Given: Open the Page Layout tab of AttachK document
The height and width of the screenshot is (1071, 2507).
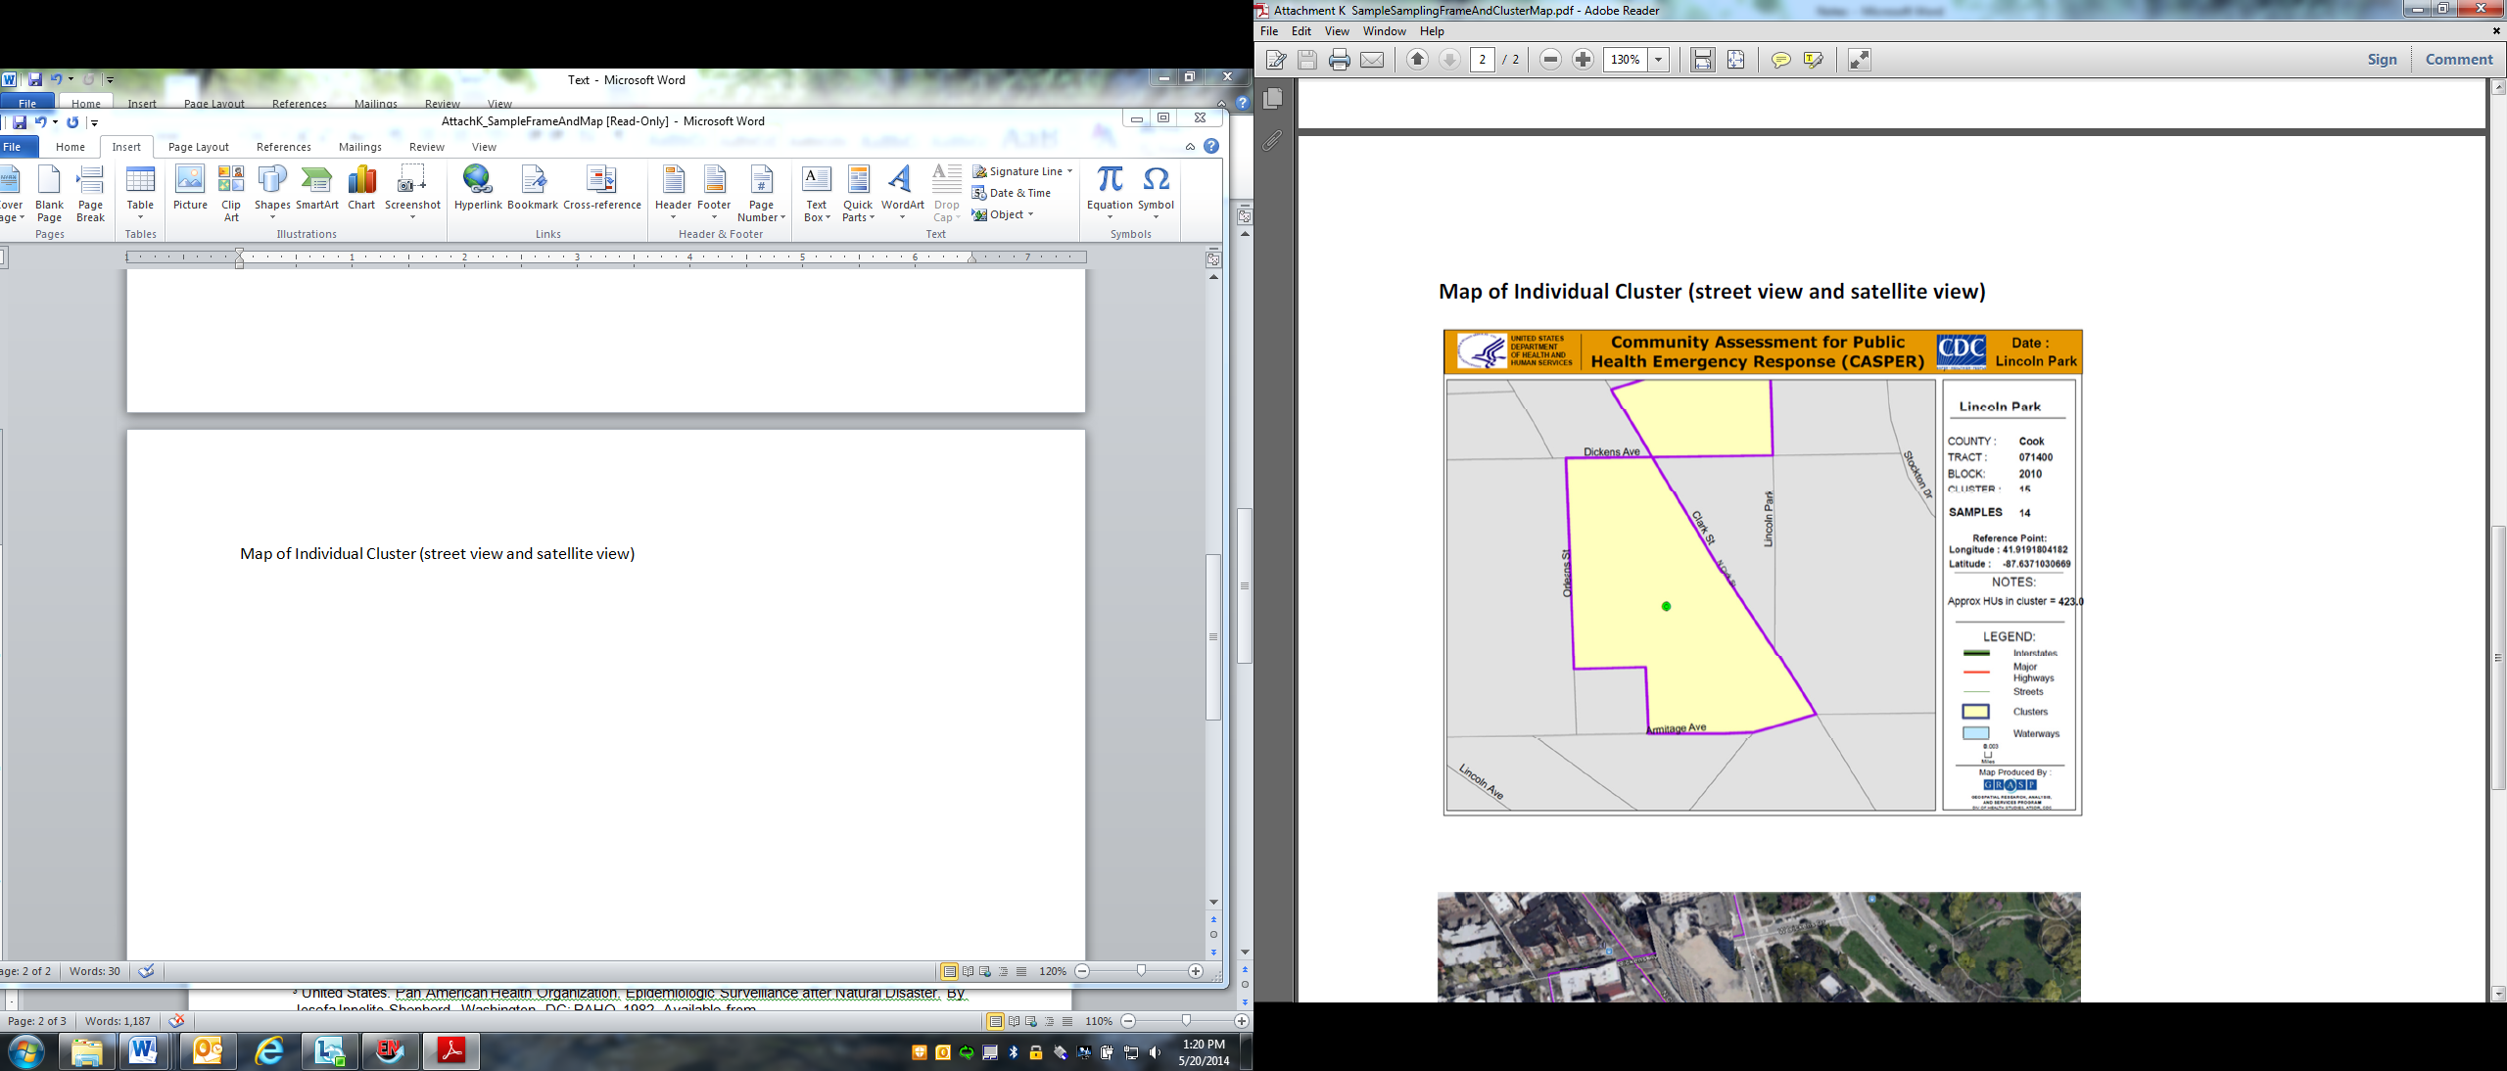Looking at the screenshot, I should pyautogui.click(x=198, y=147).
